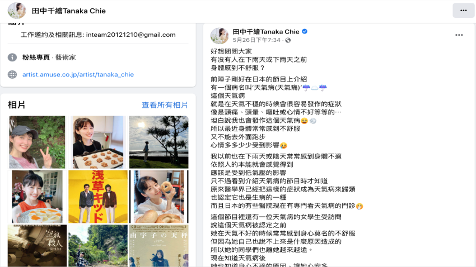Click the profile picture in the top header
Viewport: 476px width, 267px height.
17,11
